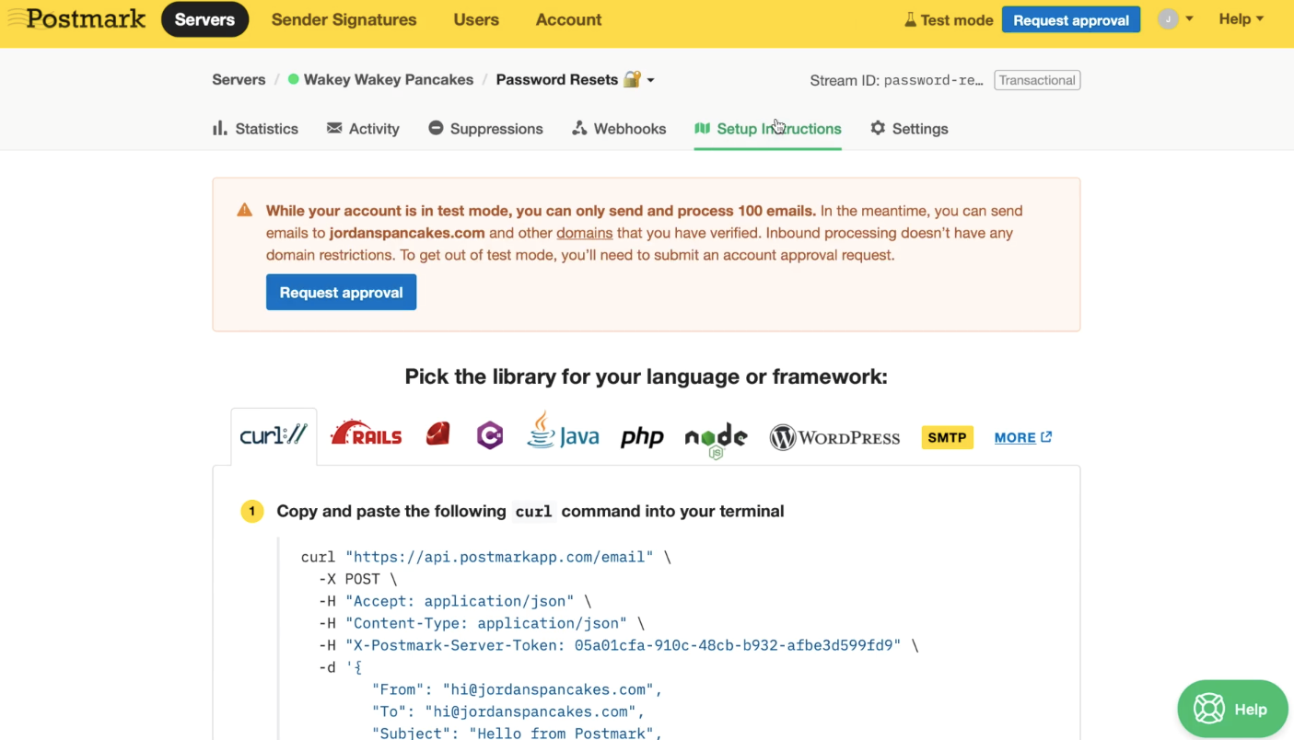Open the Servers top navigation item
The height and width of the screenshot is (740, 1294).
click(204, 19)
